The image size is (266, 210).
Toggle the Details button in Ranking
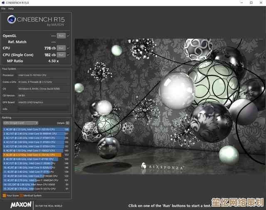click(x=67, y=123)
